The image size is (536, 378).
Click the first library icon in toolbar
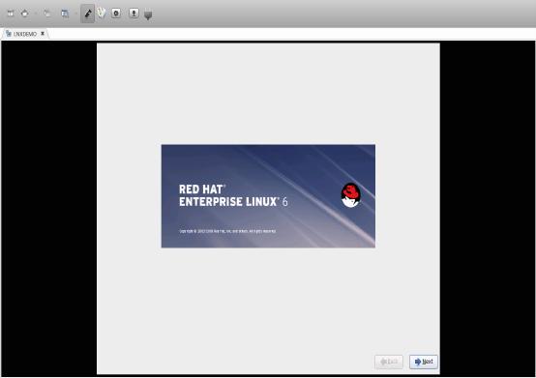[x=11, y=14]
